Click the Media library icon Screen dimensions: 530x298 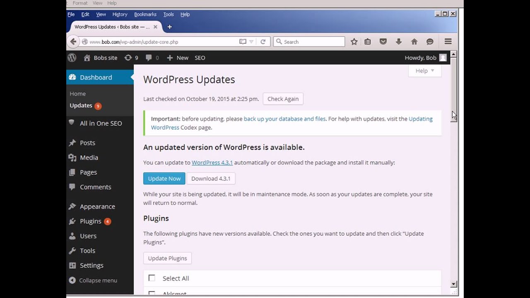[x=72, y=158]
